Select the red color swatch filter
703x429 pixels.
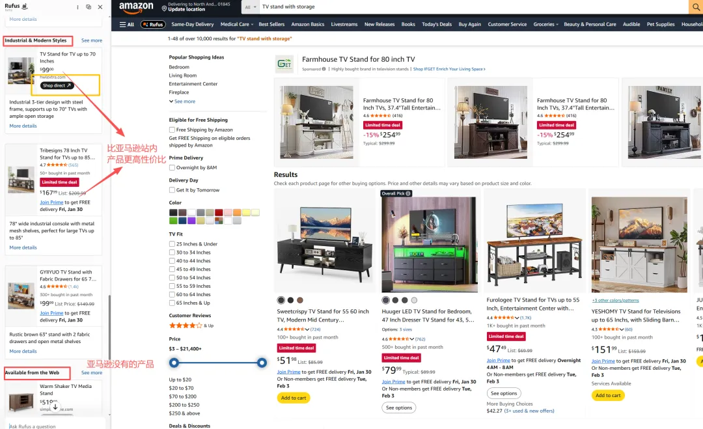(218, 212)
